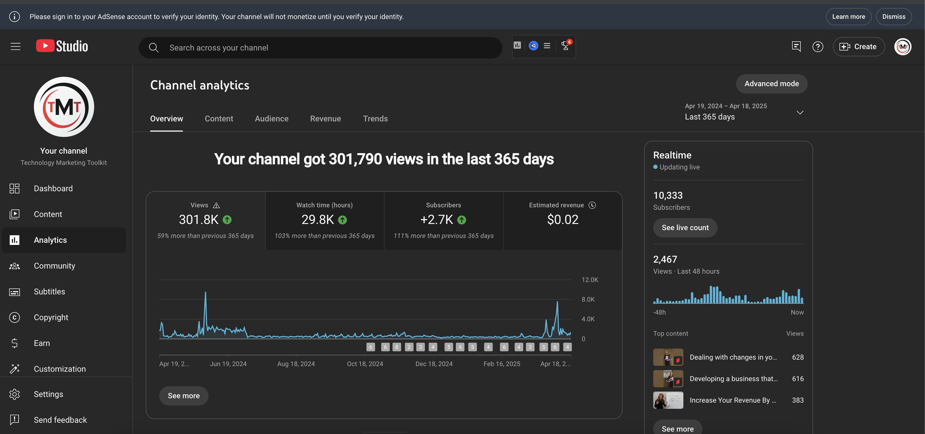
Task: Click the estimated revenue clock icon
Action: pyautogui.click(x=592, y=205)
